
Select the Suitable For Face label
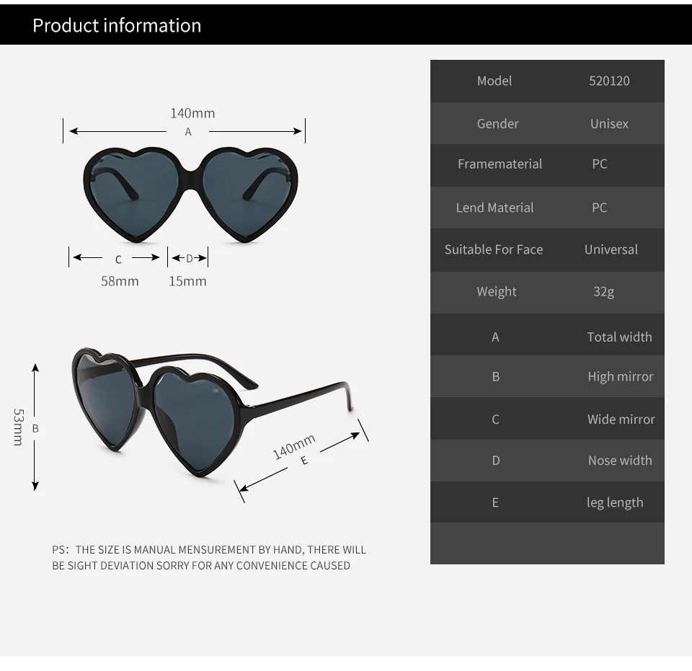pyautogui.click(x=494, y=249)
